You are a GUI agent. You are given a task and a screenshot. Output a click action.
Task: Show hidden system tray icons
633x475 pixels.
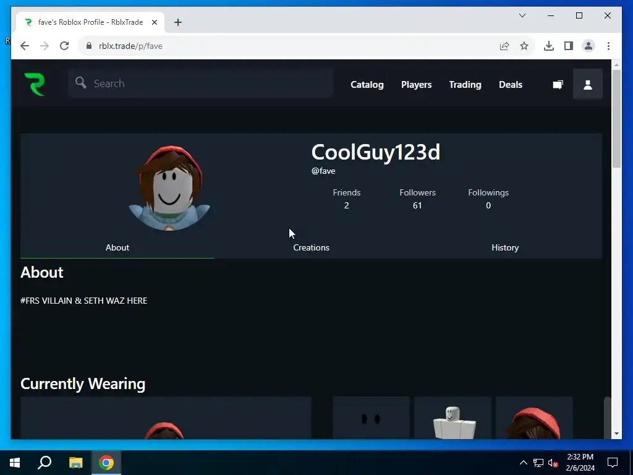click(523, 463)
